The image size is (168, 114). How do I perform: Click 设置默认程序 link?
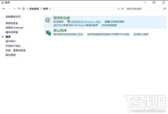click(x=141, y=34)
